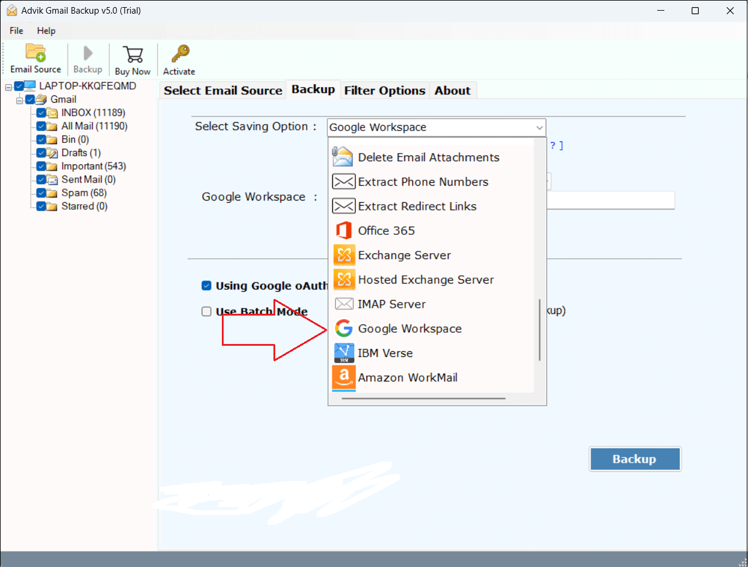Choose the Office 365 logo icon
The image size is (748, 567).
click(x=344, y=230)
